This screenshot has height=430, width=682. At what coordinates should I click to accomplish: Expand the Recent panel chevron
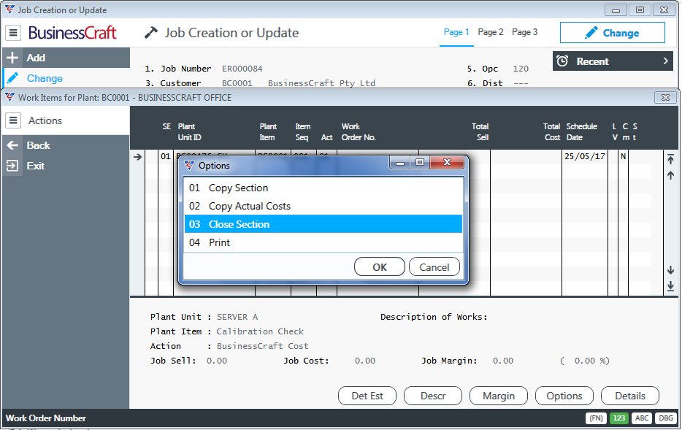[665, 61]
